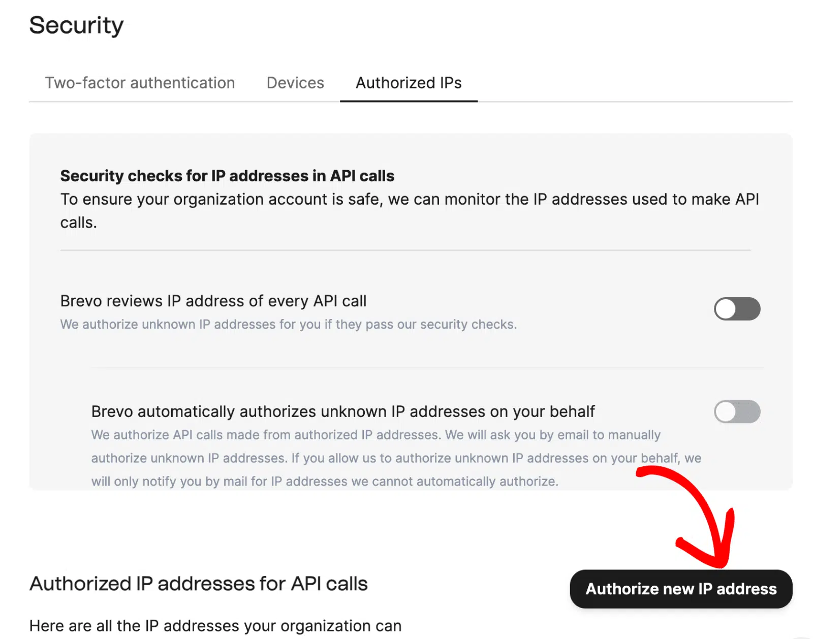Viewport: 813px width, 639px height.
Task: Click 'We authorize unknown IP addresses for you' description
Action: [x=288, y=324]
